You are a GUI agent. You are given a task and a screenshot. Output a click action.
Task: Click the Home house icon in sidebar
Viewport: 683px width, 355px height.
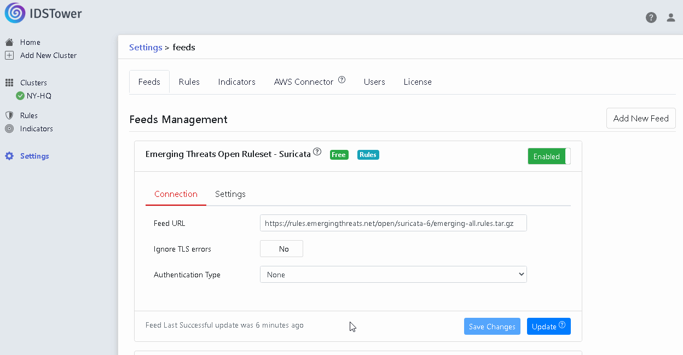[9, 42]
